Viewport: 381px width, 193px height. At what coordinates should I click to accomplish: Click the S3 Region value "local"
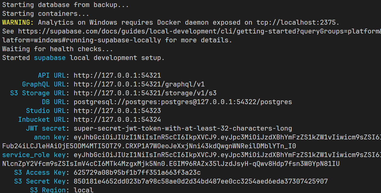[x=83, y=190]
